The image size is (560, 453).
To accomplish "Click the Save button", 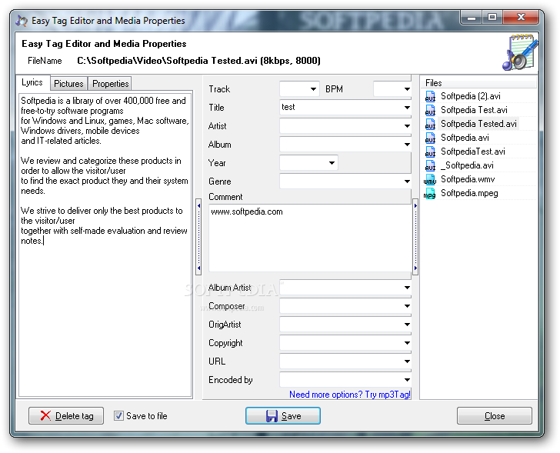I will (283, 415).
